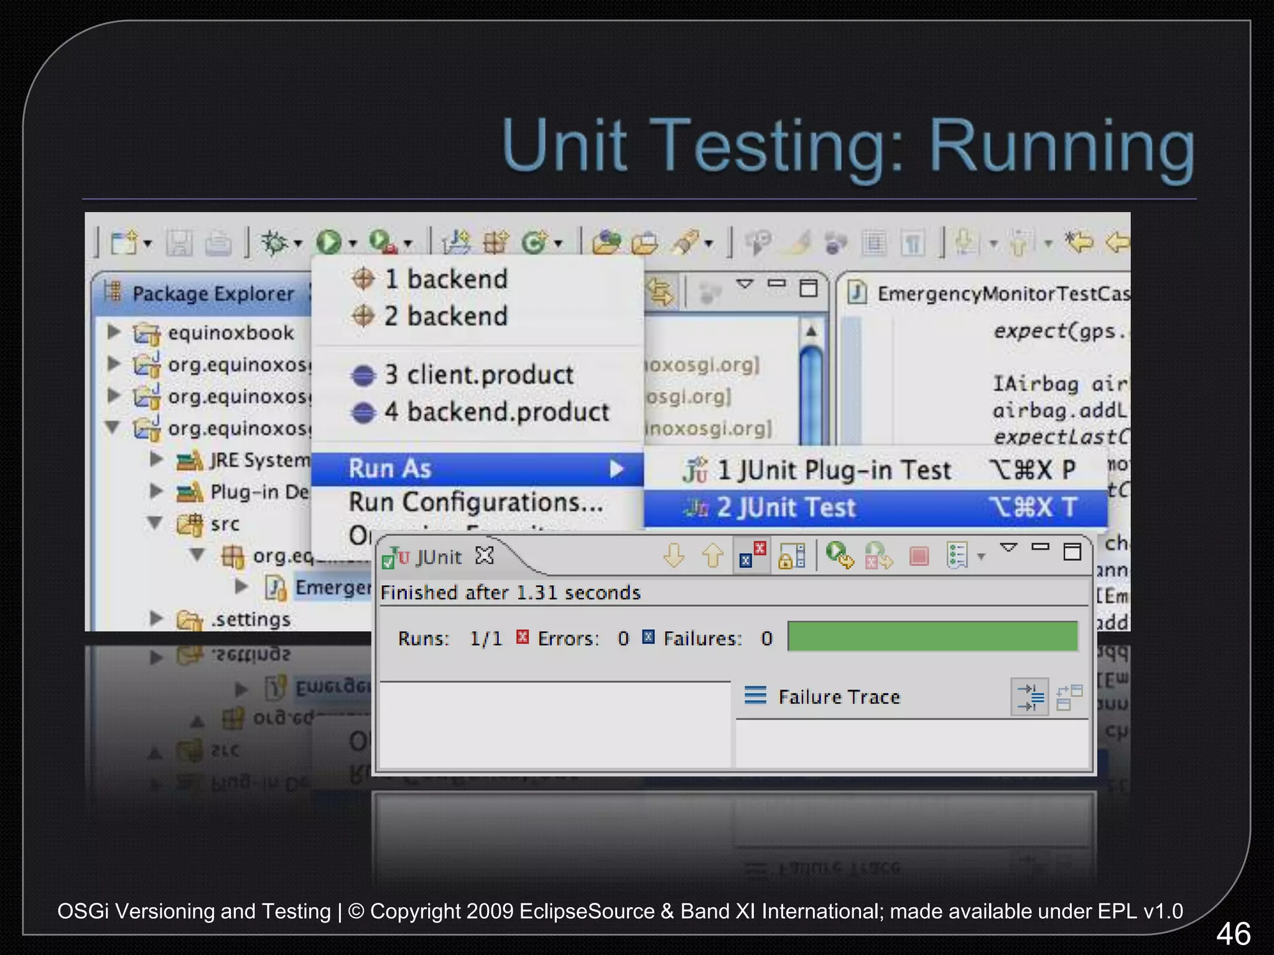Toggle Scroll Lock in JUnit view

pyautogui.click(x=792, y=556)
